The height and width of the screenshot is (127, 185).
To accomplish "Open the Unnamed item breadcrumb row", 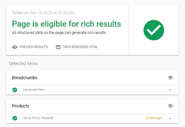I will pyautogui.click(x=92, y=90).
